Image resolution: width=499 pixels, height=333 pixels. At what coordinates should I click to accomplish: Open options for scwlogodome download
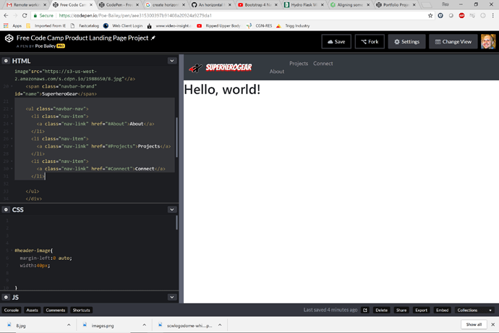point(220,325)
